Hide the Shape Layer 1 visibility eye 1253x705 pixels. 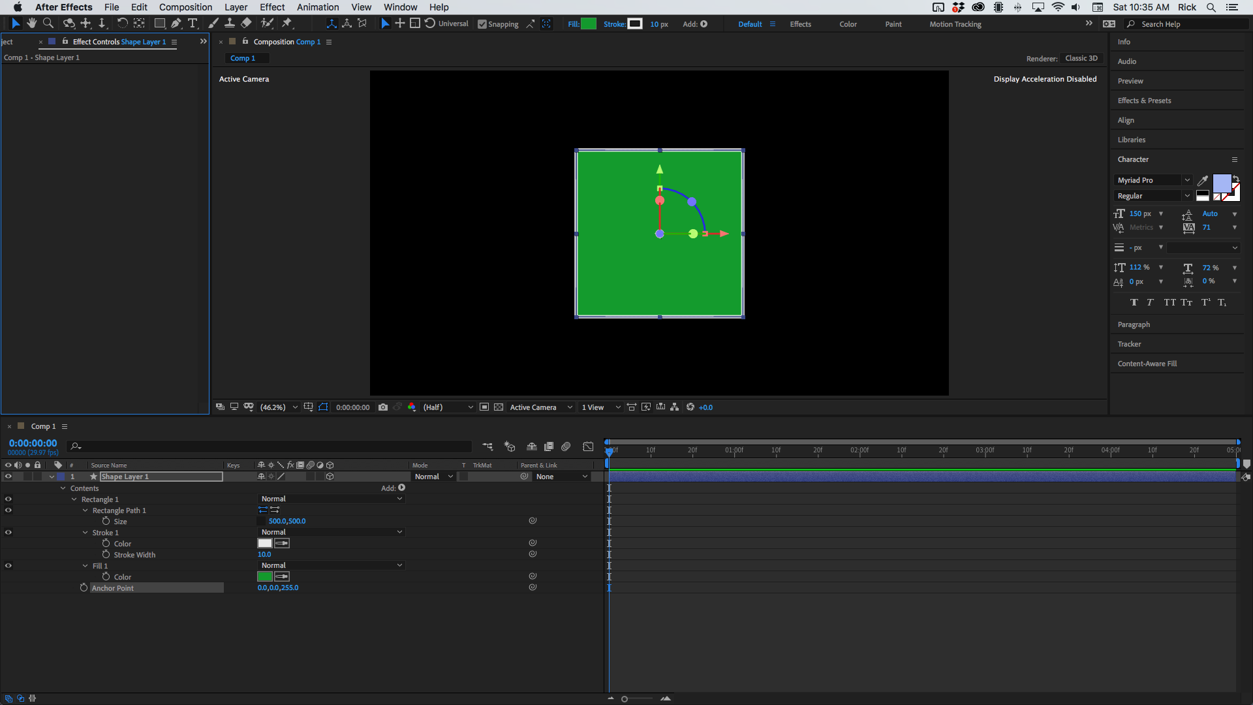(8, 477)
